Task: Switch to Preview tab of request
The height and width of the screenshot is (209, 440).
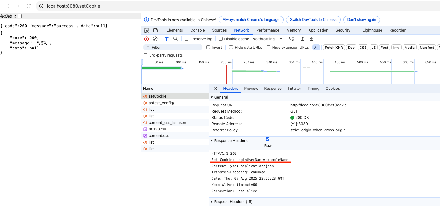Action: (x=251, y=89)
